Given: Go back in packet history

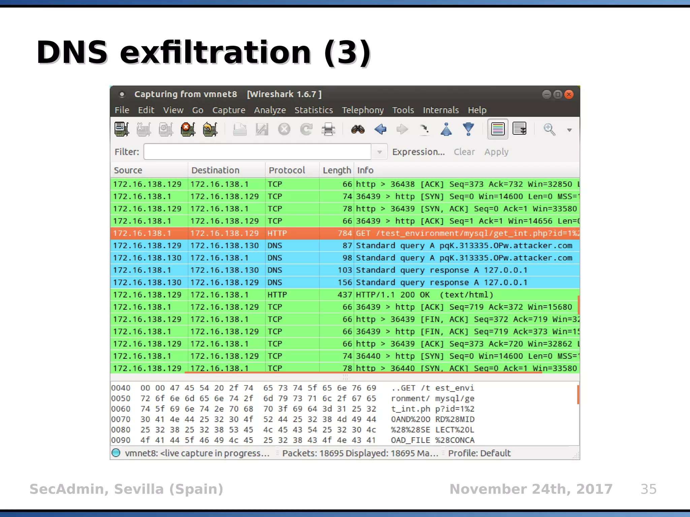Looking at the screenshot, I should click(380, 129).
